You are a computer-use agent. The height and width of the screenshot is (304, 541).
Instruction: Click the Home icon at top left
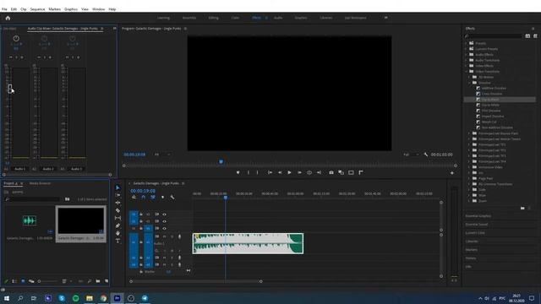(x=8, y=18)
